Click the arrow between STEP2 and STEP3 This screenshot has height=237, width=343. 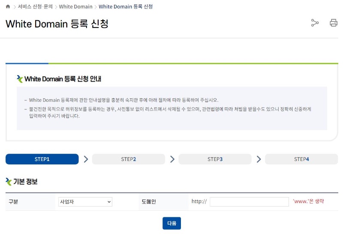172,159
